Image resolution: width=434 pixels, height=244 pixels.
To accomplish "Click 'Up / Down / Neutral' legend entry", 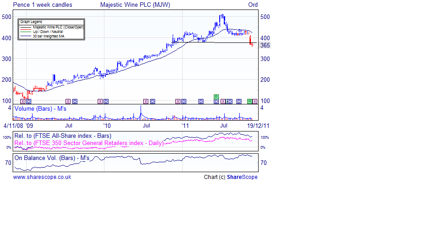I will 48,32.
